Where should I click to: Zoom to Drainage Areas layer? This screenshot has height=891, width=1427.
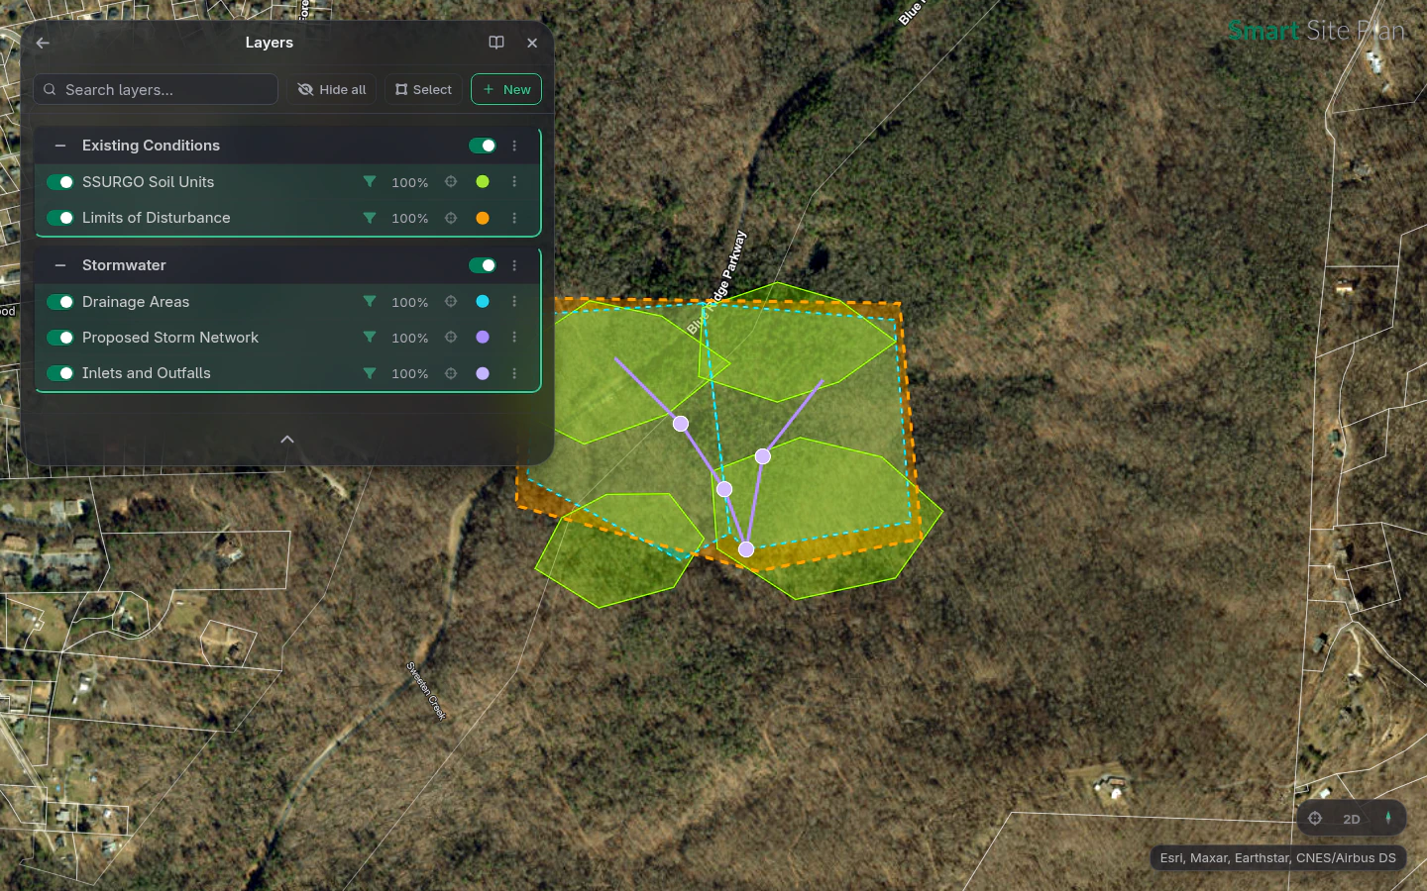451,302
